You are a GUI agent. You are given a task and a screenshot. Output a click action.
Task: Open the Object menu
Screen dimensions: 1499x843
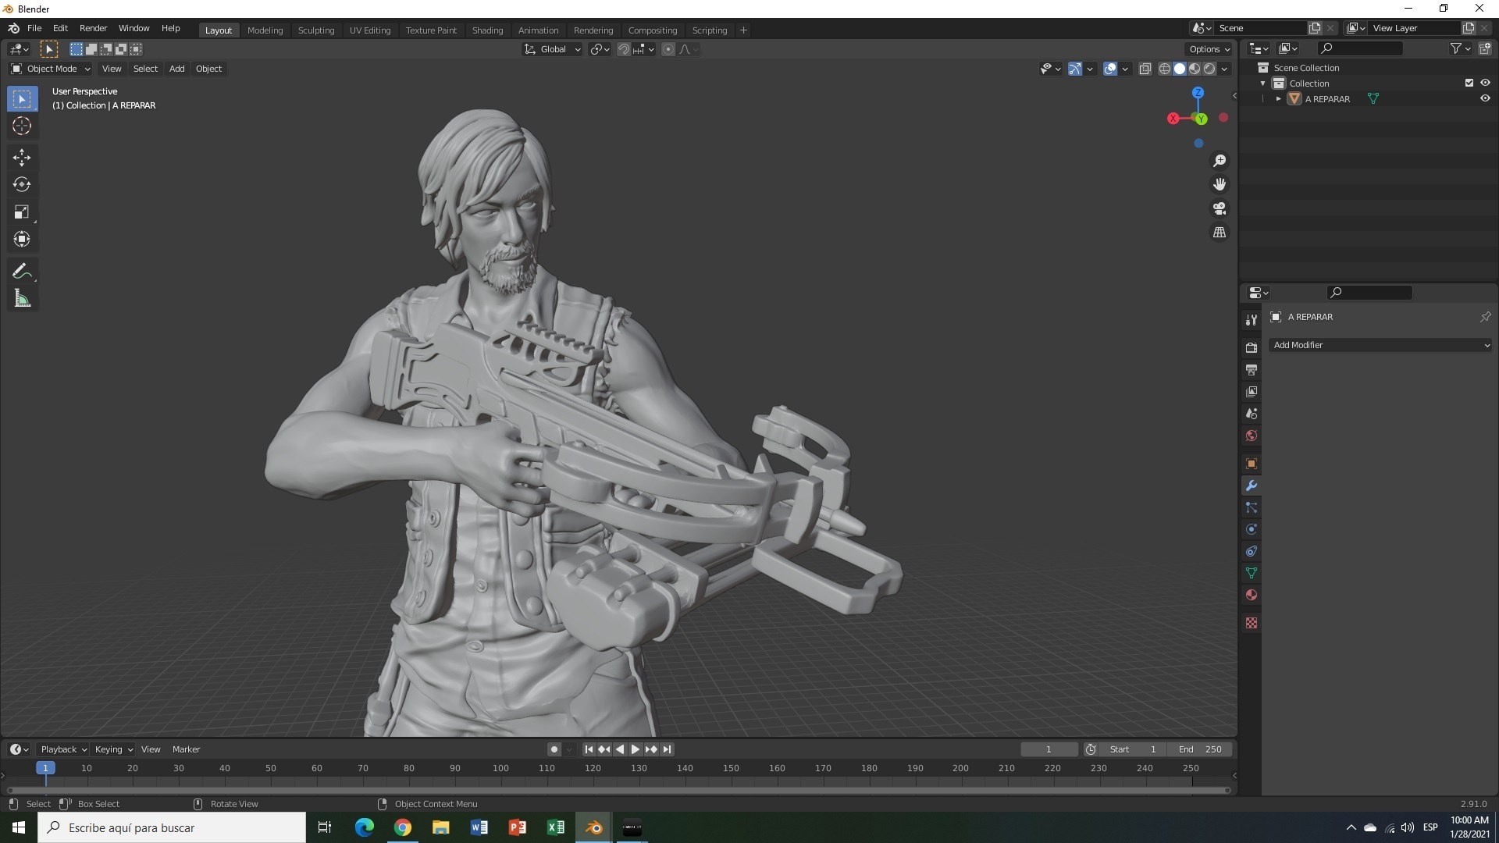point(208,69)
